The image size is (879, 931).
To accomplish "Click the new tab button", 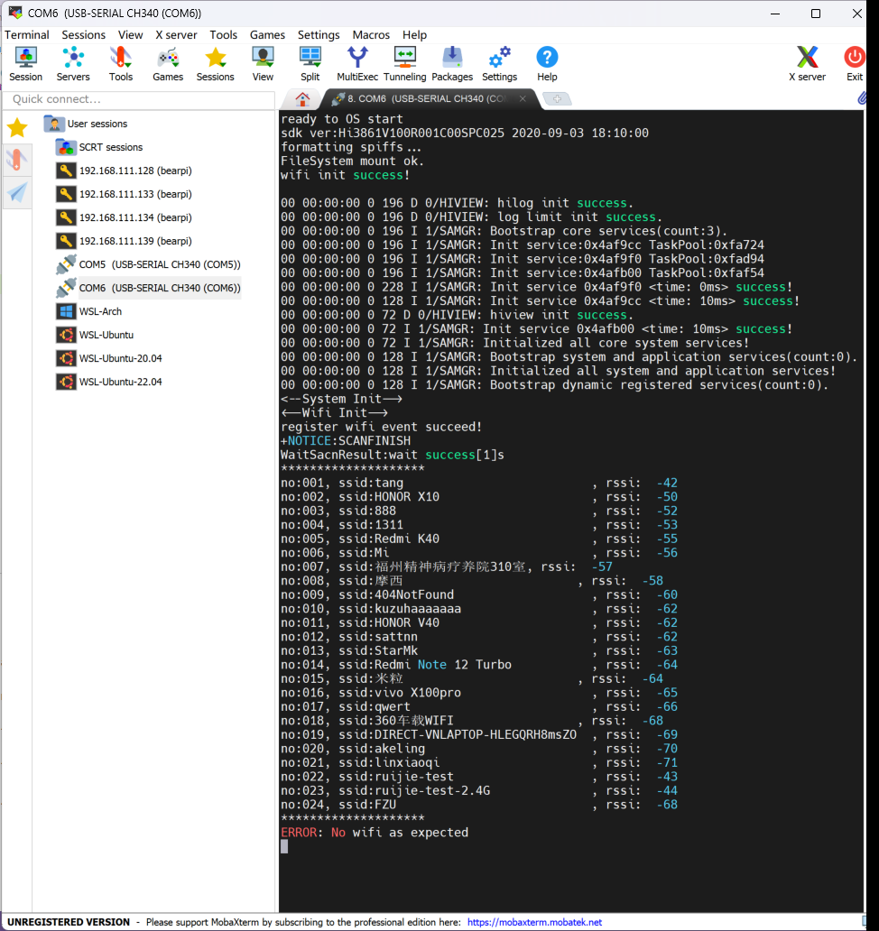I will [x=557, y=99].
